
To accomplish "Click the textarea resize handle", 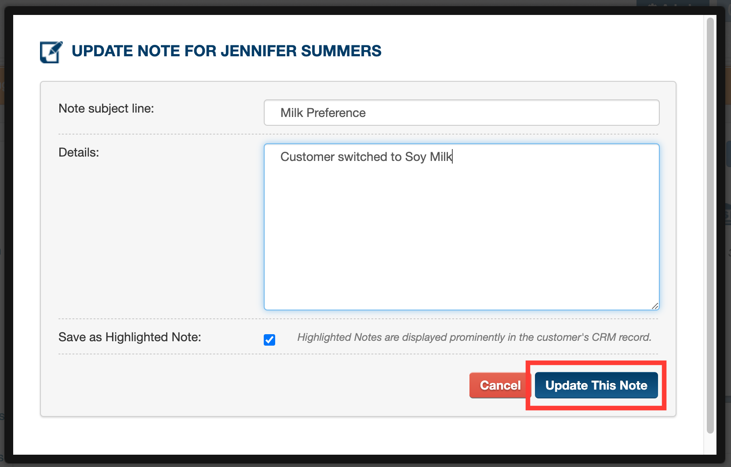I will [x=655, y=306].
